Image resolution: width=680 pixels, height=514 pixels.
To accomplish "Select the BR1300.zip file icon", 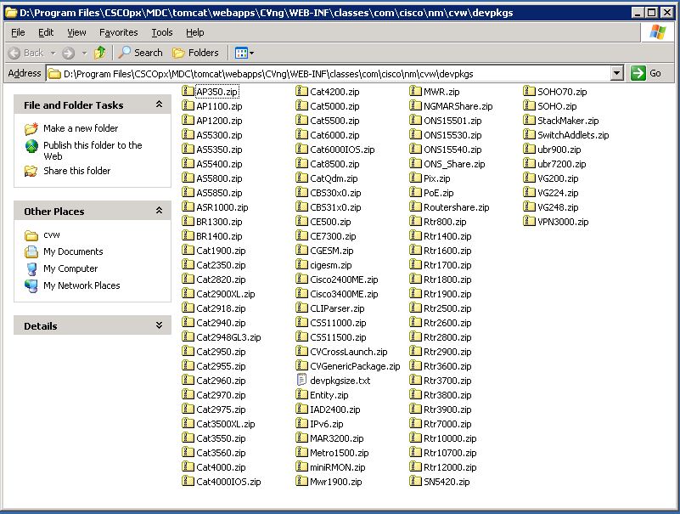I will click(188, 221).
